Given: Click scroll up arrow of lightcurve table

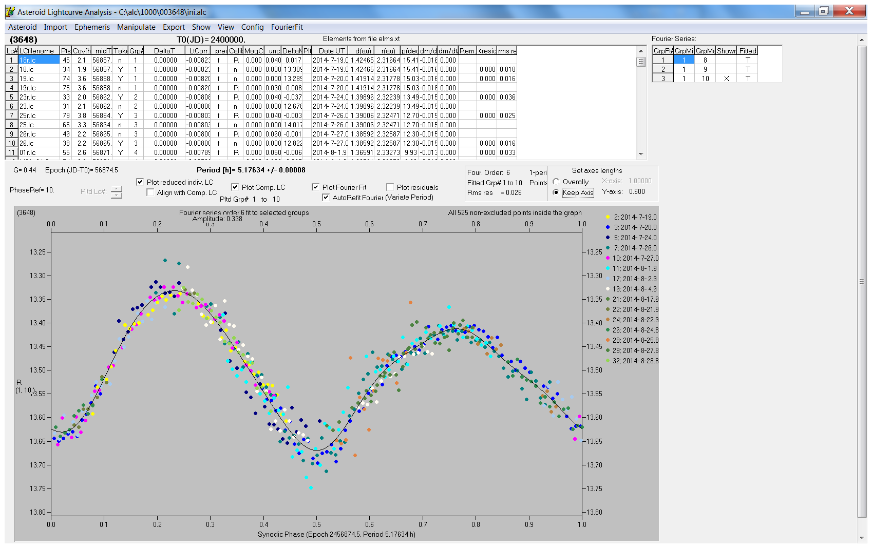Looking at the screenshot, I should point(641,51).
